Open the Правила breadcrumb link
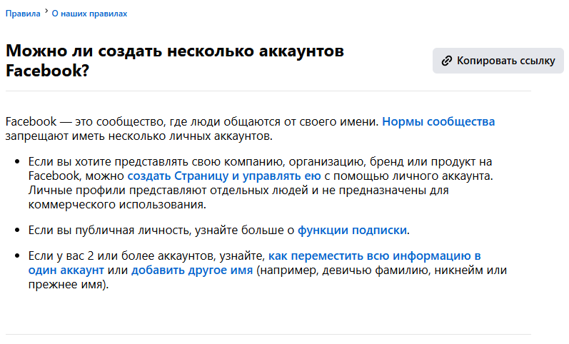This screenshot has height=344, width=569. click(23, 14)
